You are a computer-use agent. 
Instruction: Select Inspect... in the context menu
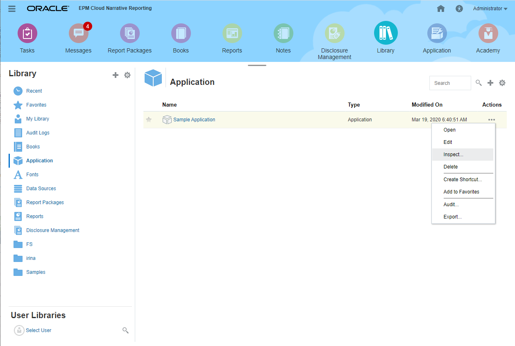click(463, 155)
